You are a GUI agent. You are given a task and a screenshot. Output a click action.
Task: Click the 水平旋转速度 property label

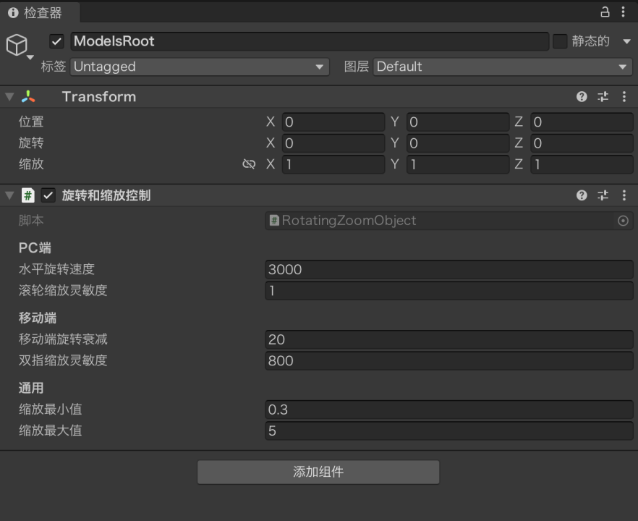pos(56,269)
